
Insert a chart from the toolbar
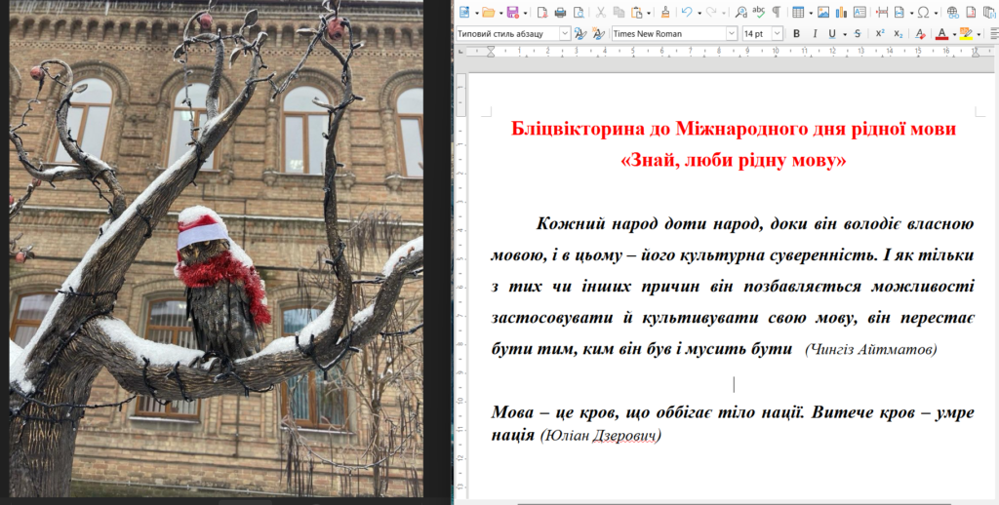coord(840,12)
